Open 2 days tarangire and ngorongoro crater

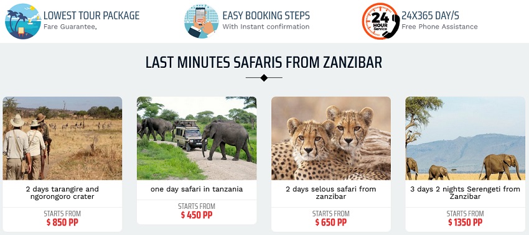(62, 193)
